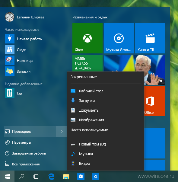This screenshot has width=178, height=182.
Task: Open Все приложения list
Action: (x=26, y=164)
